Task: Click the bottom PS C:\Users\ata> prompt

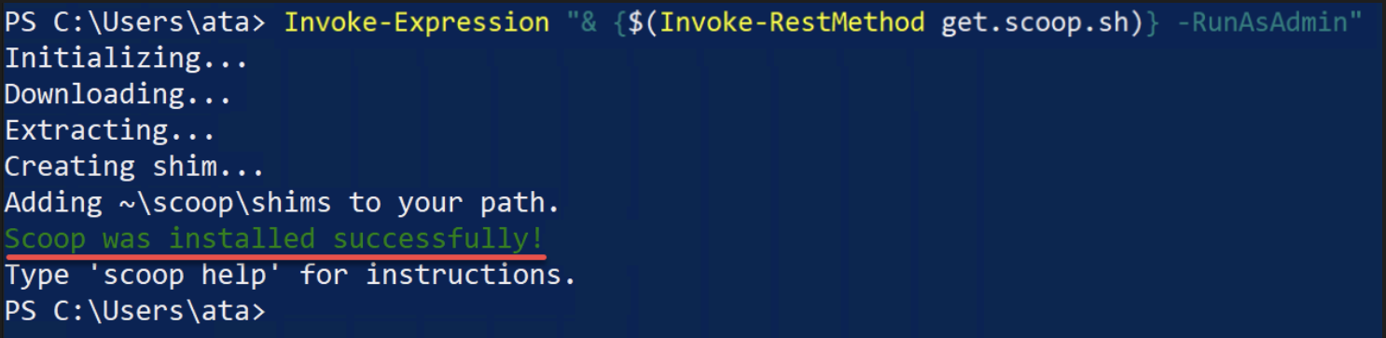Action: (x=134, y=311)
